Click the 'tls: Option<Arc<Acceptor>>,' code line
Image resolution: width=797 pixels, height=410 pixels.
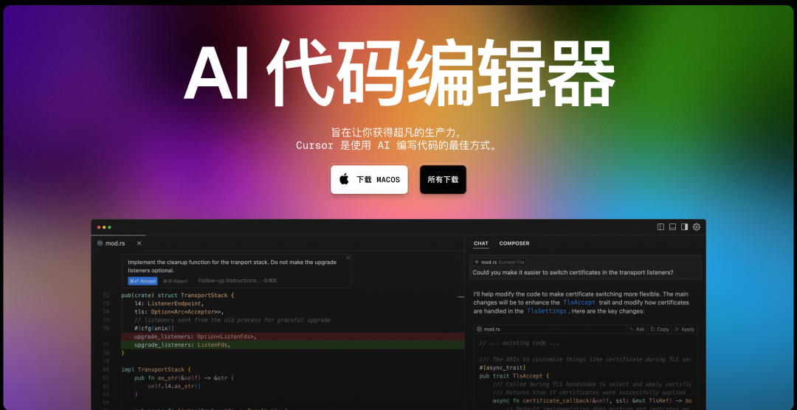pyautogui.click(x=179, y=311)
